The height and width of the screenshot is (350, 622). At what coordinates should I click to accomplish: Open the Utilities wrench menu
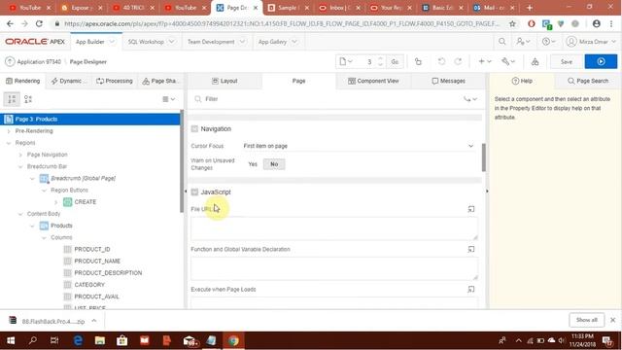[508, 61]
